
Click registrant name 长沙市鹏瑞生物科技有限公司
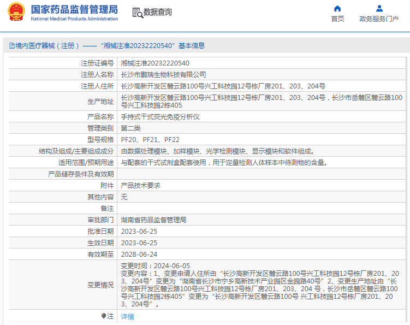coord(163,75)
